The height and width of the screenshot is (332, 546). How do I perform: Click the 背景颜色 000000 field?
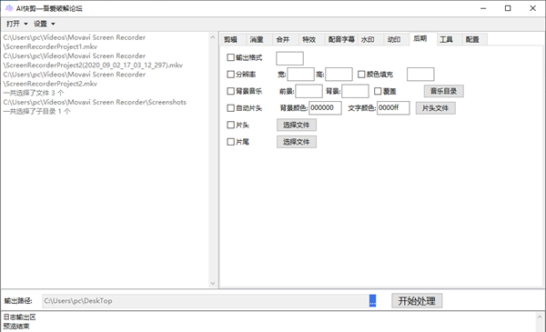(325, 108)
